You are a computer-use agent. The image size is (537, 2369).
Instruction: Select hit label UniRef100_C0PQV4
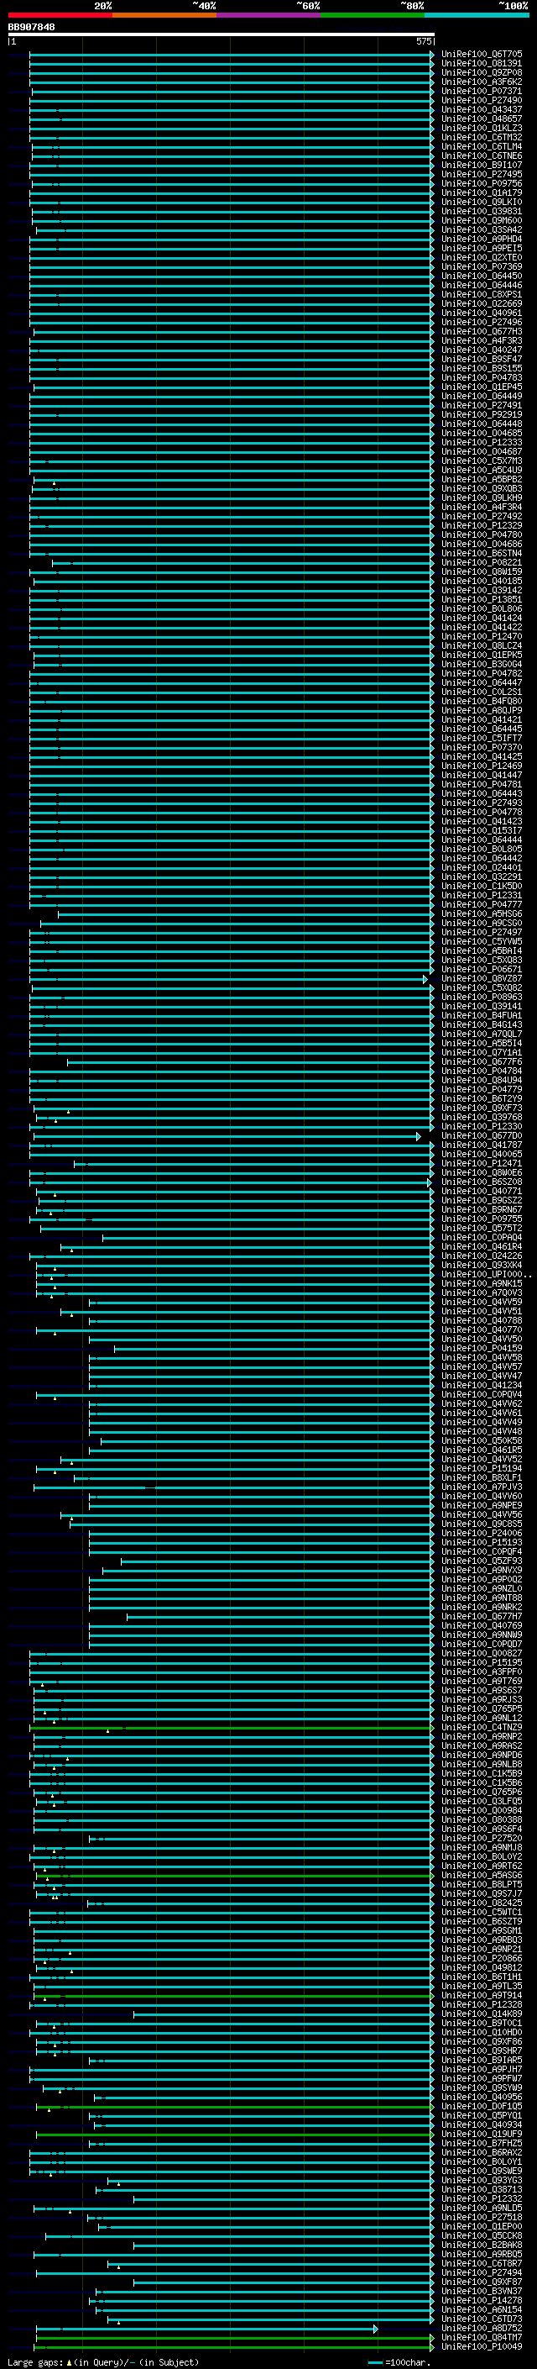point(482,1394)
